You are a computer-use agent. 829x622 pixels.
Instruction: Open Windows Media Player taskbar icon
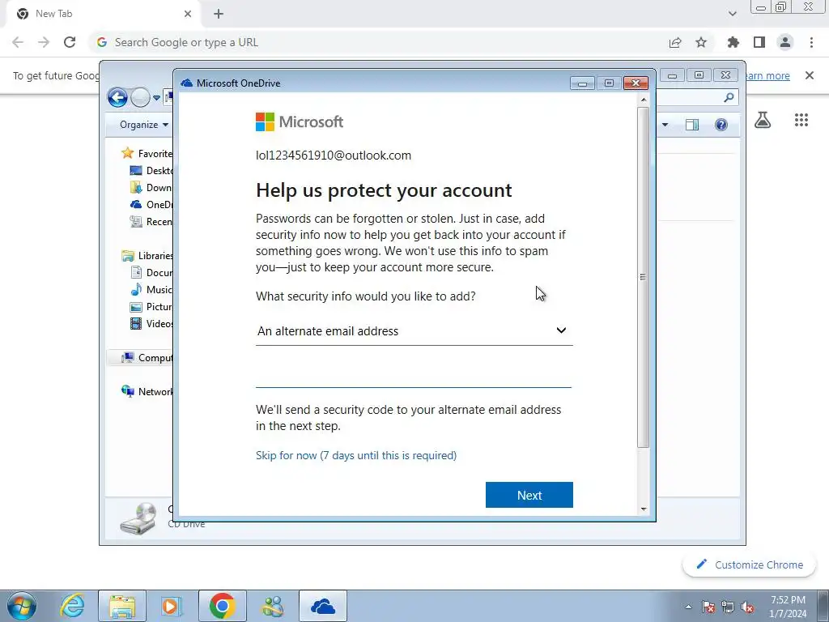point(172,606)
